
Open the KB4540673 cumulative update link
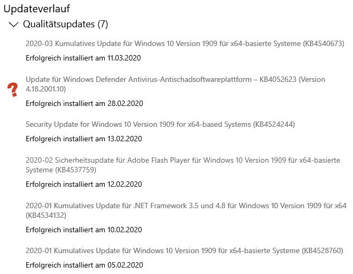click(x=185, y=43)
